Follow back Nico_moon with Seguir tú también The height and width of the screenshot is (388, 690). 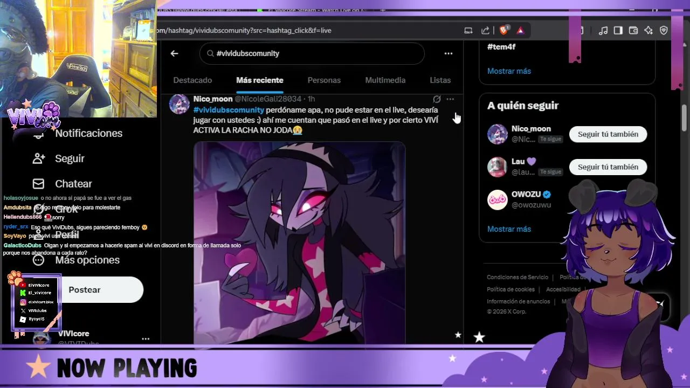608,134
